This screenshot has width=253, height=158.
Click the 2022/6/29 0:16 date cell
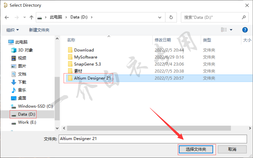coord(169,57)
